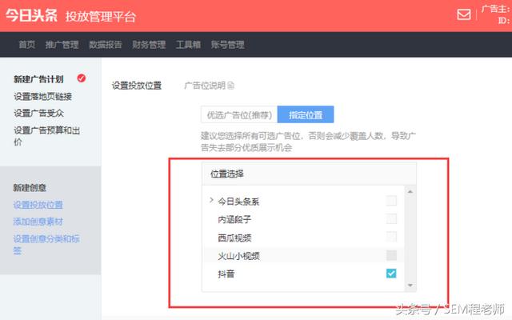This screenshot has width=512, height=320.
Task: Click the 火山小视频 row label
Action: pyautogui.click(x=238, y=256)
